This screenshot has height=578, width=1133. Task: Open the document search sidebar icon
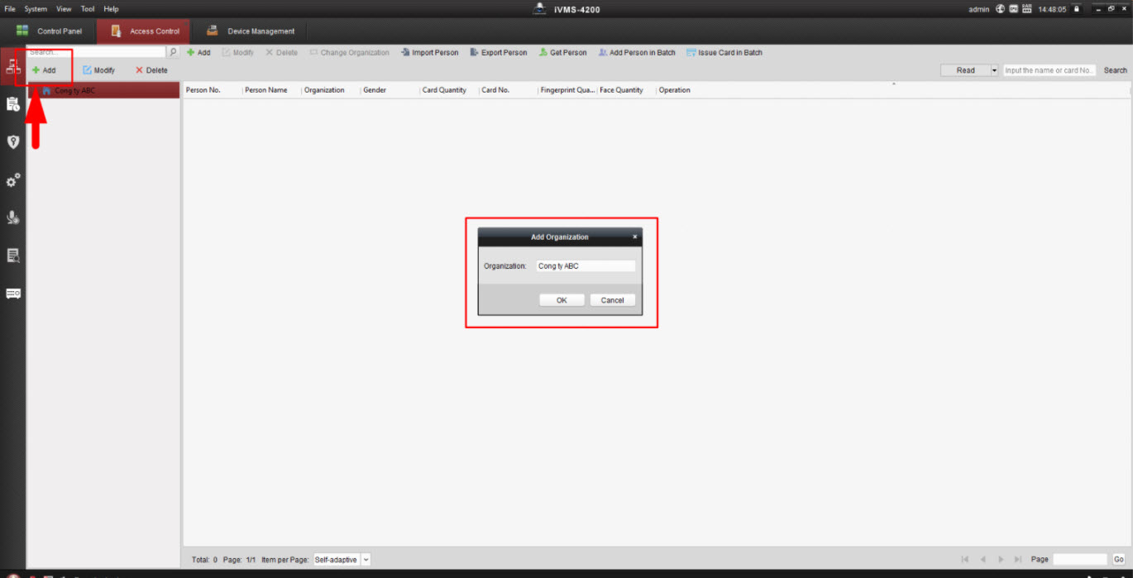pyautogui.click(x=12, y=256)
